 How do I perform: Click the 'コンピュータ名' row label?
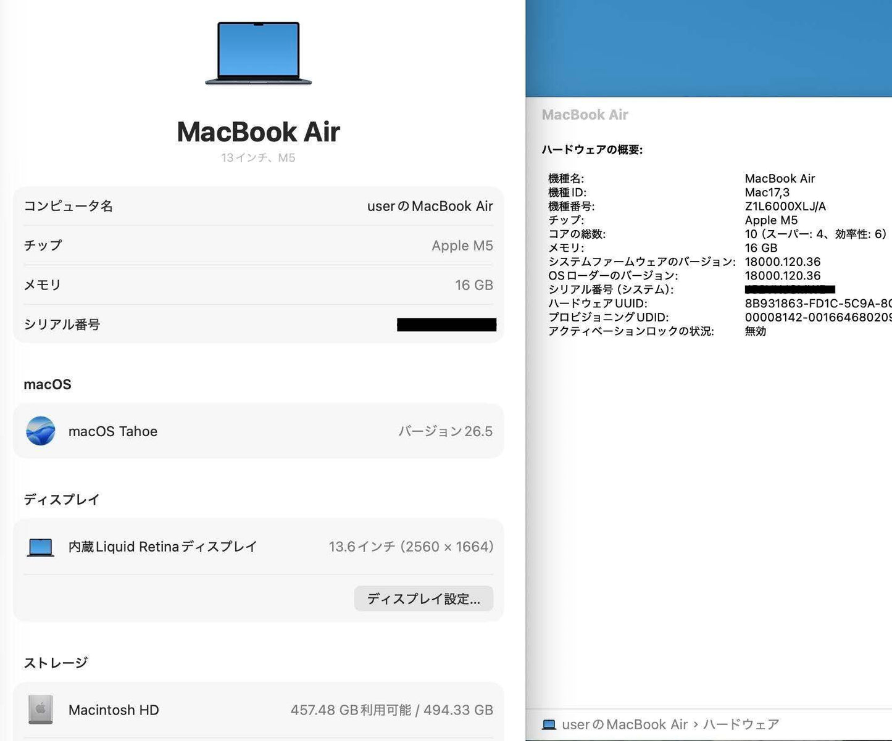point(69,206)
